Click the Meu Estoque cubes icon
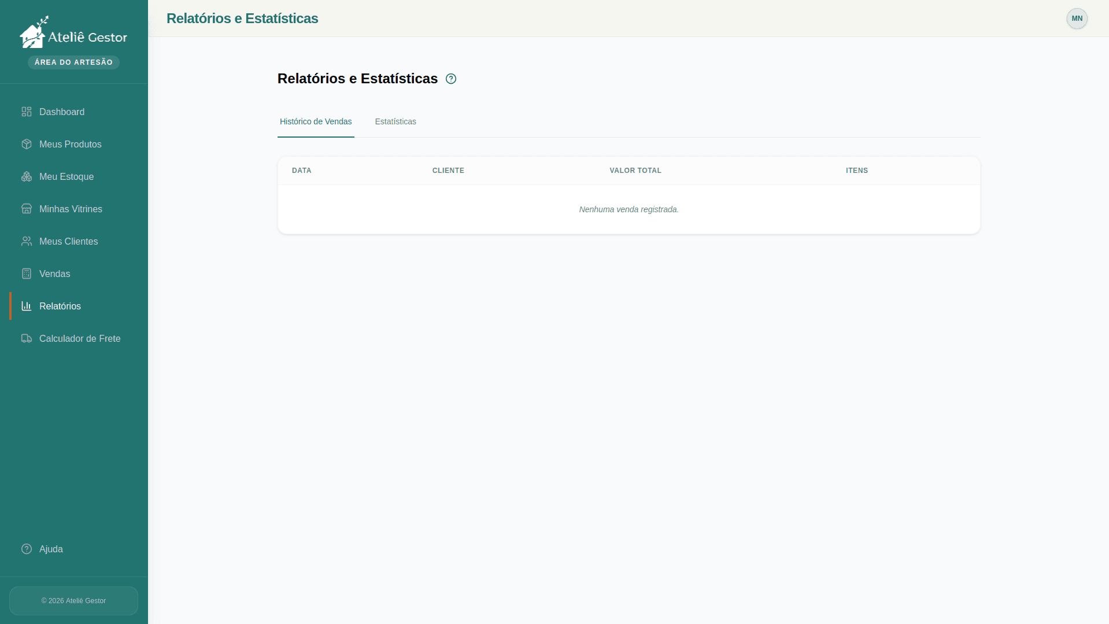This screenshot has width=1109, height=624. 27,176
